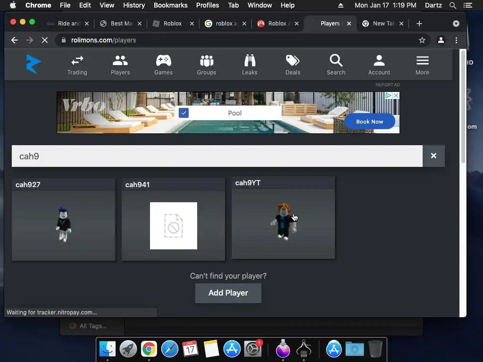This screenshot has height=362, width=483.
Task: Switch to the Best Ma tab
Action: pyautogui.click(x=121, y=24)
